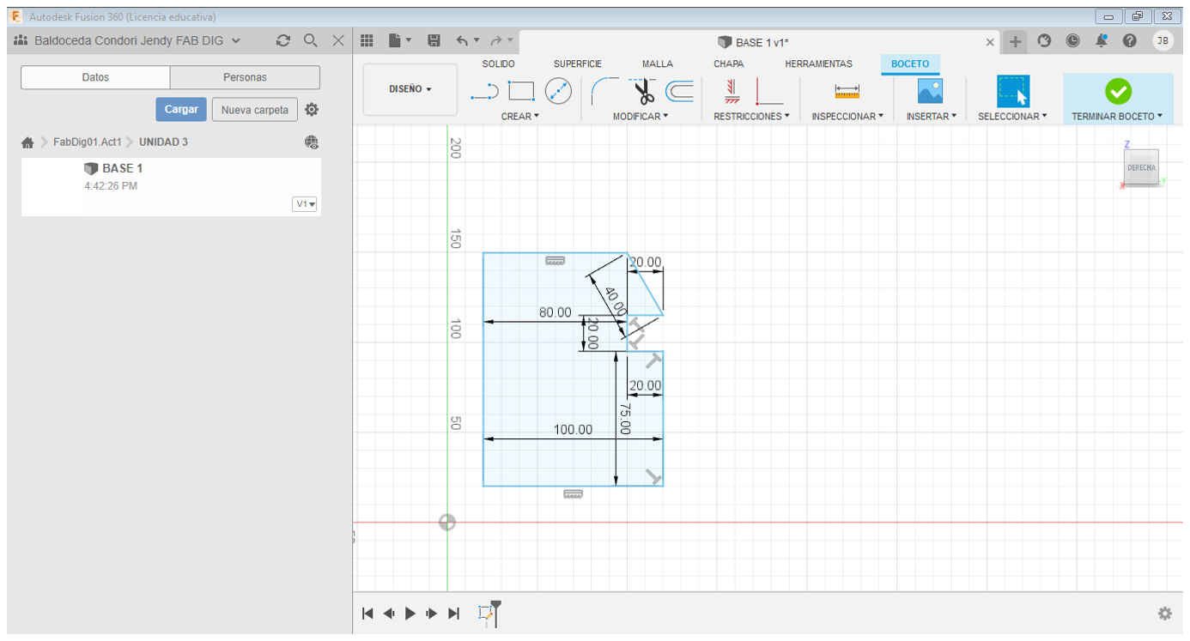Expand the INSPECCIONAR menu

847,116
